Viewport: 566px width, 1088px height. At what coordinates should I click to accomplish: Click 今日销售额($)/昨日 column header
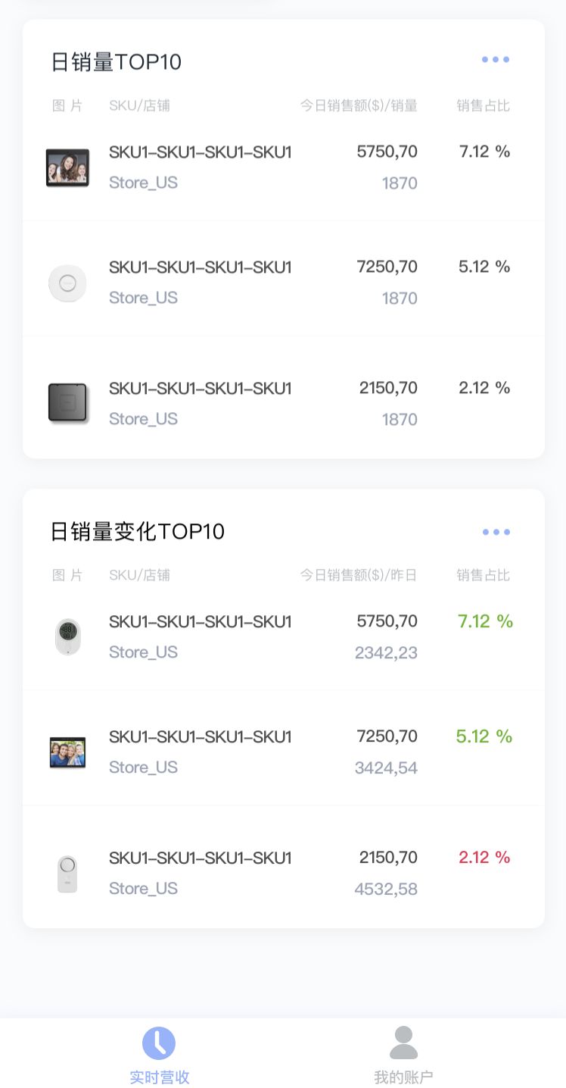point(359,575)
